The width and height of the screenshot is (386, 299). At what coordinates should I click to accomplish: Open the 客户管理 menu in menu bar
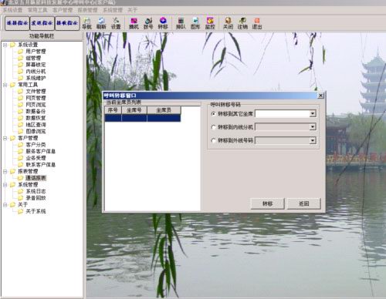(x=63, y=10)
